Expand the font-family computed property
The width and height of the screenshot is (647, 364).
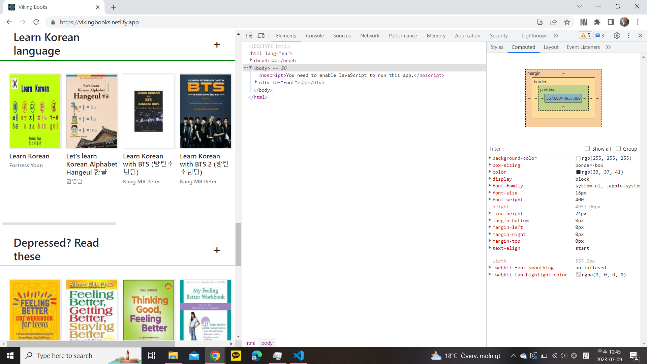click(490, 186)
